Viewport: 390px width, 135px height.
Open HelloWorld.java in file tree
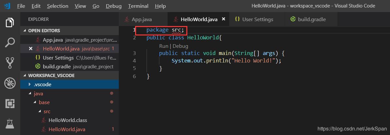[x=70, y=129]
